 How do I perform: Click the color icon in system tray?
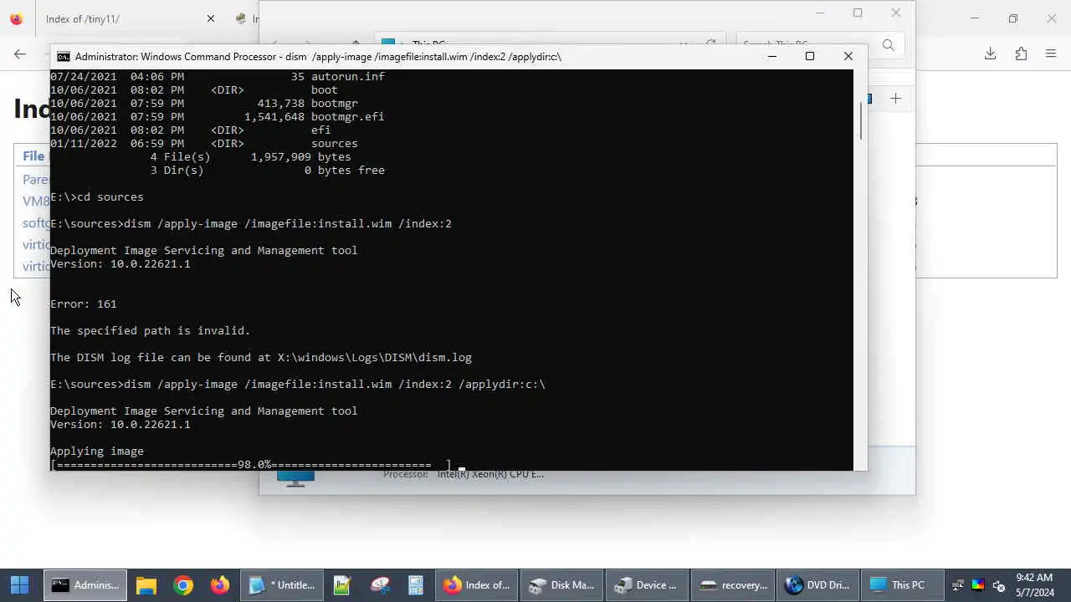point(978,585)
